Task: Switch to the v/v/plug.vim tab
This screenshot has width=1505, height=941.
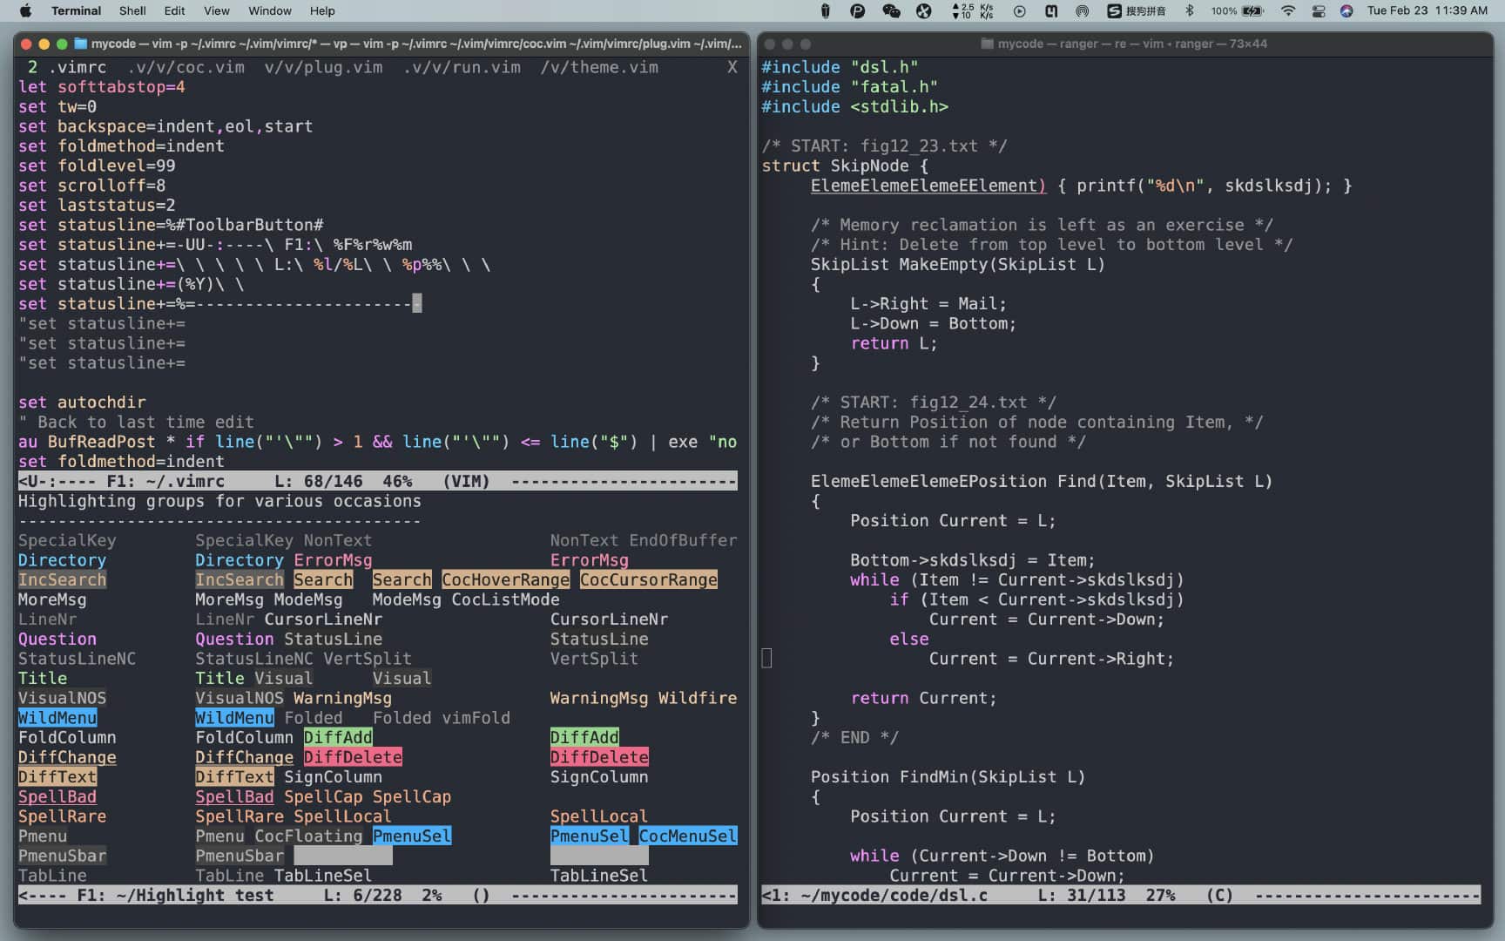Action: pyautogui.click(x=323, y=67)
